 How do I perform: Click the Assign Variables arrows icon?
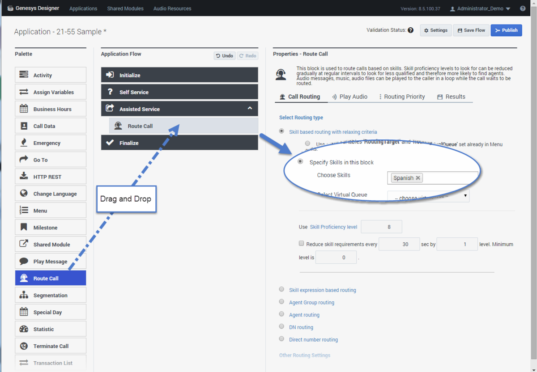(x=24, y=92)
